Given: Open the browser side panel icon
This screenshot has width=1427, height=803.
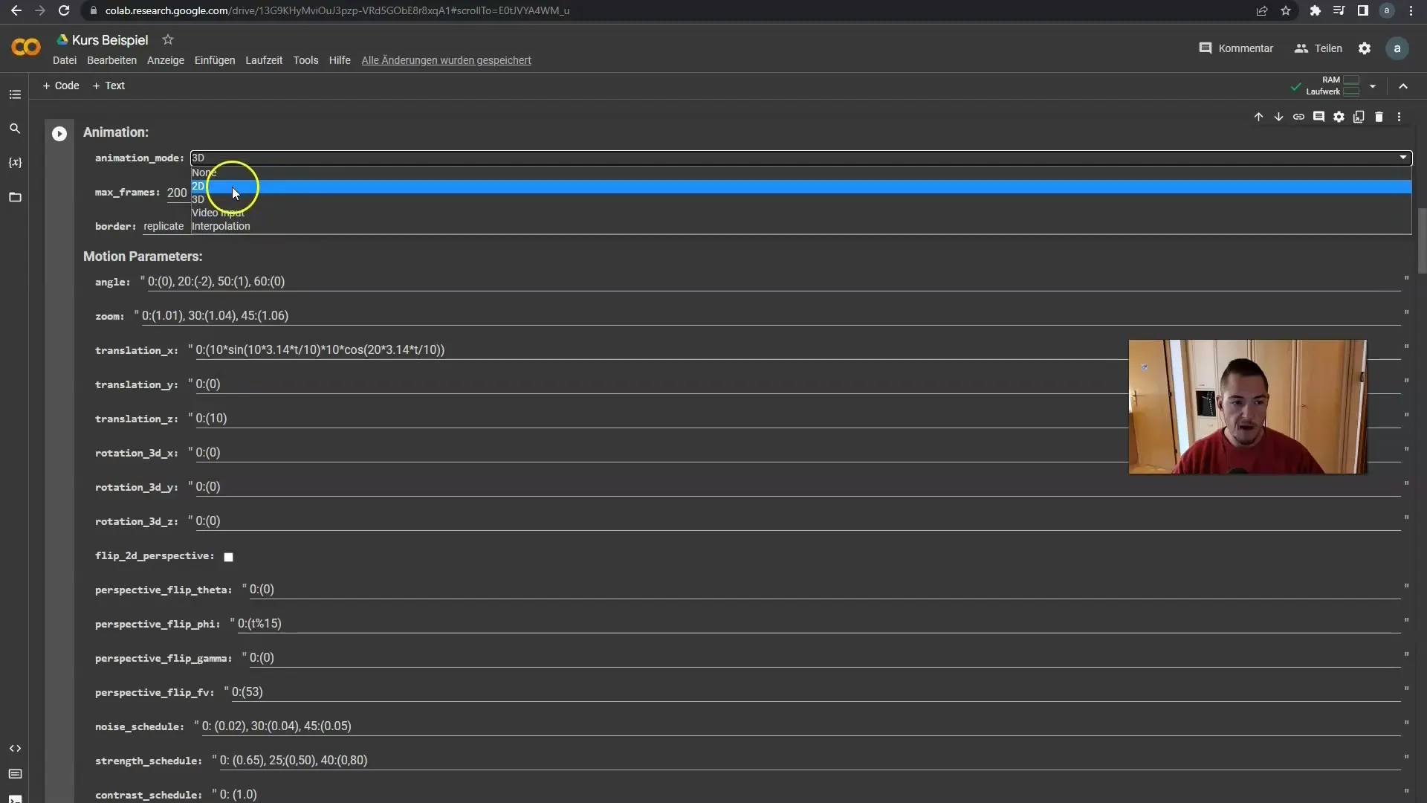Looking at the screenshot, I should tap(1362, 10).
